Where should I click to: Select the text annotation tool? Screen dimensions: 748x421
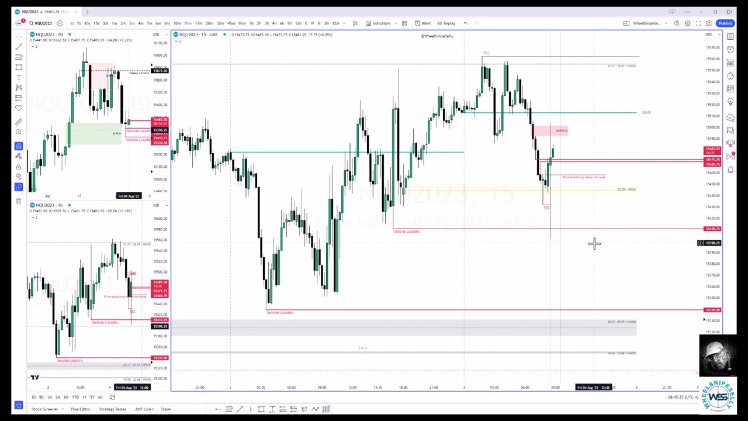19,77
